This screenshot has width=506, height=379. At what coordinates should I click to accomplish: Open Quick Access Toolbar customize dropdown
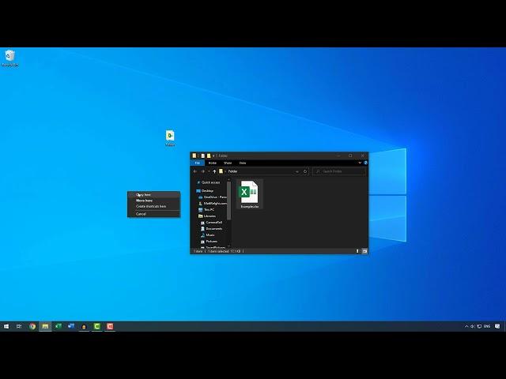[213, 156]
